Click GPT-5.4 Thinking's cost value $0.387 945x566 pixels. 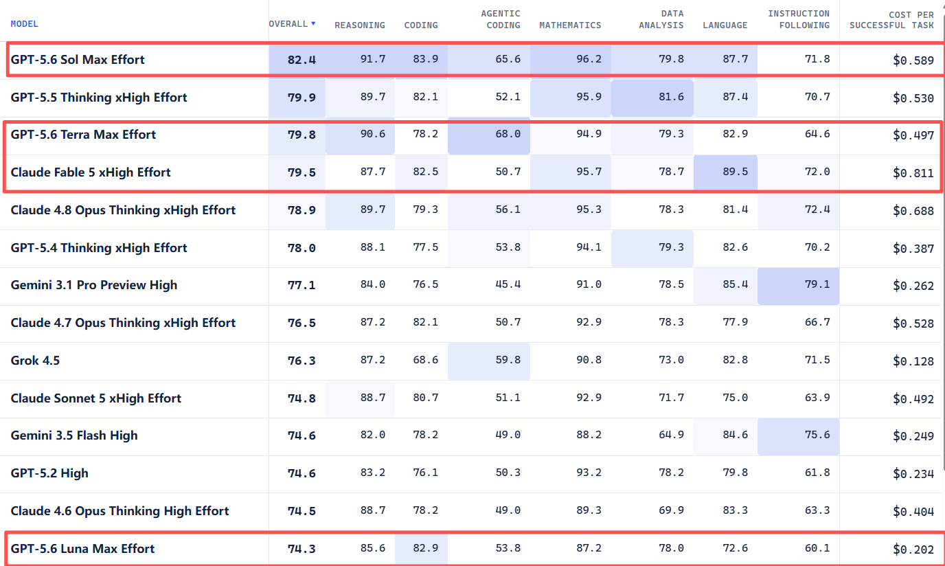tap(913, 249)
